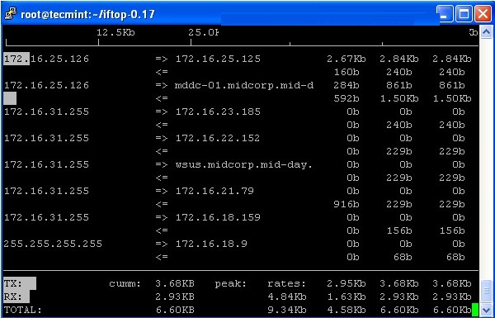Select destination host 172.16.18.159
The height and width of the screenshot is (318, 495).
click(x=218, y=217)
